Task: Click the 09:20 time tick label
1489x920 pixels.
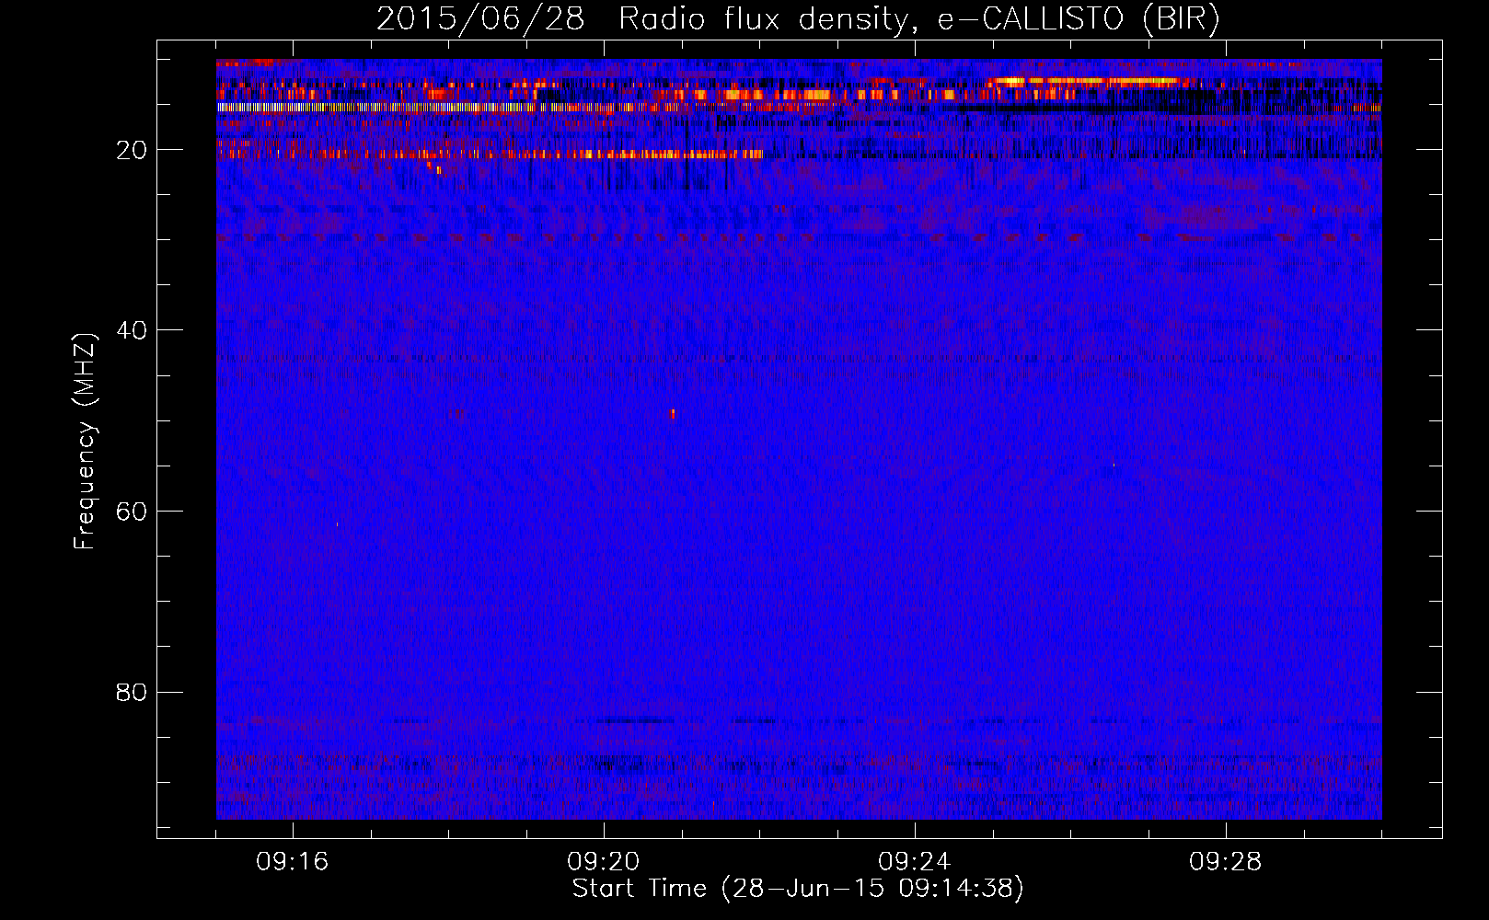Action: point(604,861)
